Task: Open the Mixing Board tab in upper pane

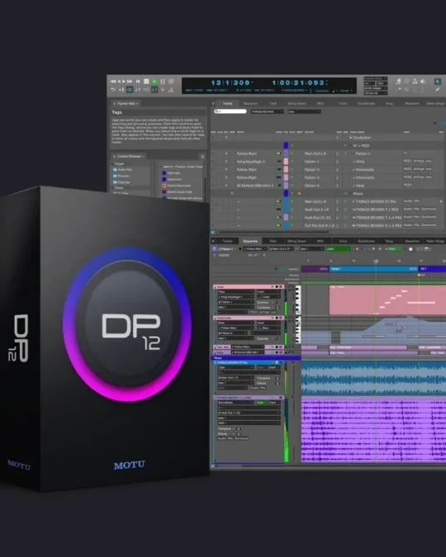Action: tap(297, 103)
